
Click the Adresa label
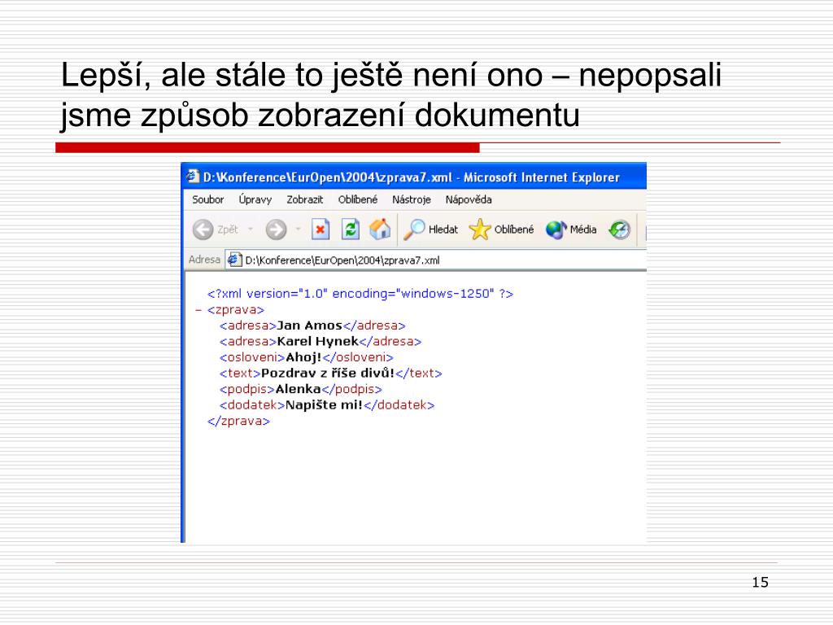204,260
